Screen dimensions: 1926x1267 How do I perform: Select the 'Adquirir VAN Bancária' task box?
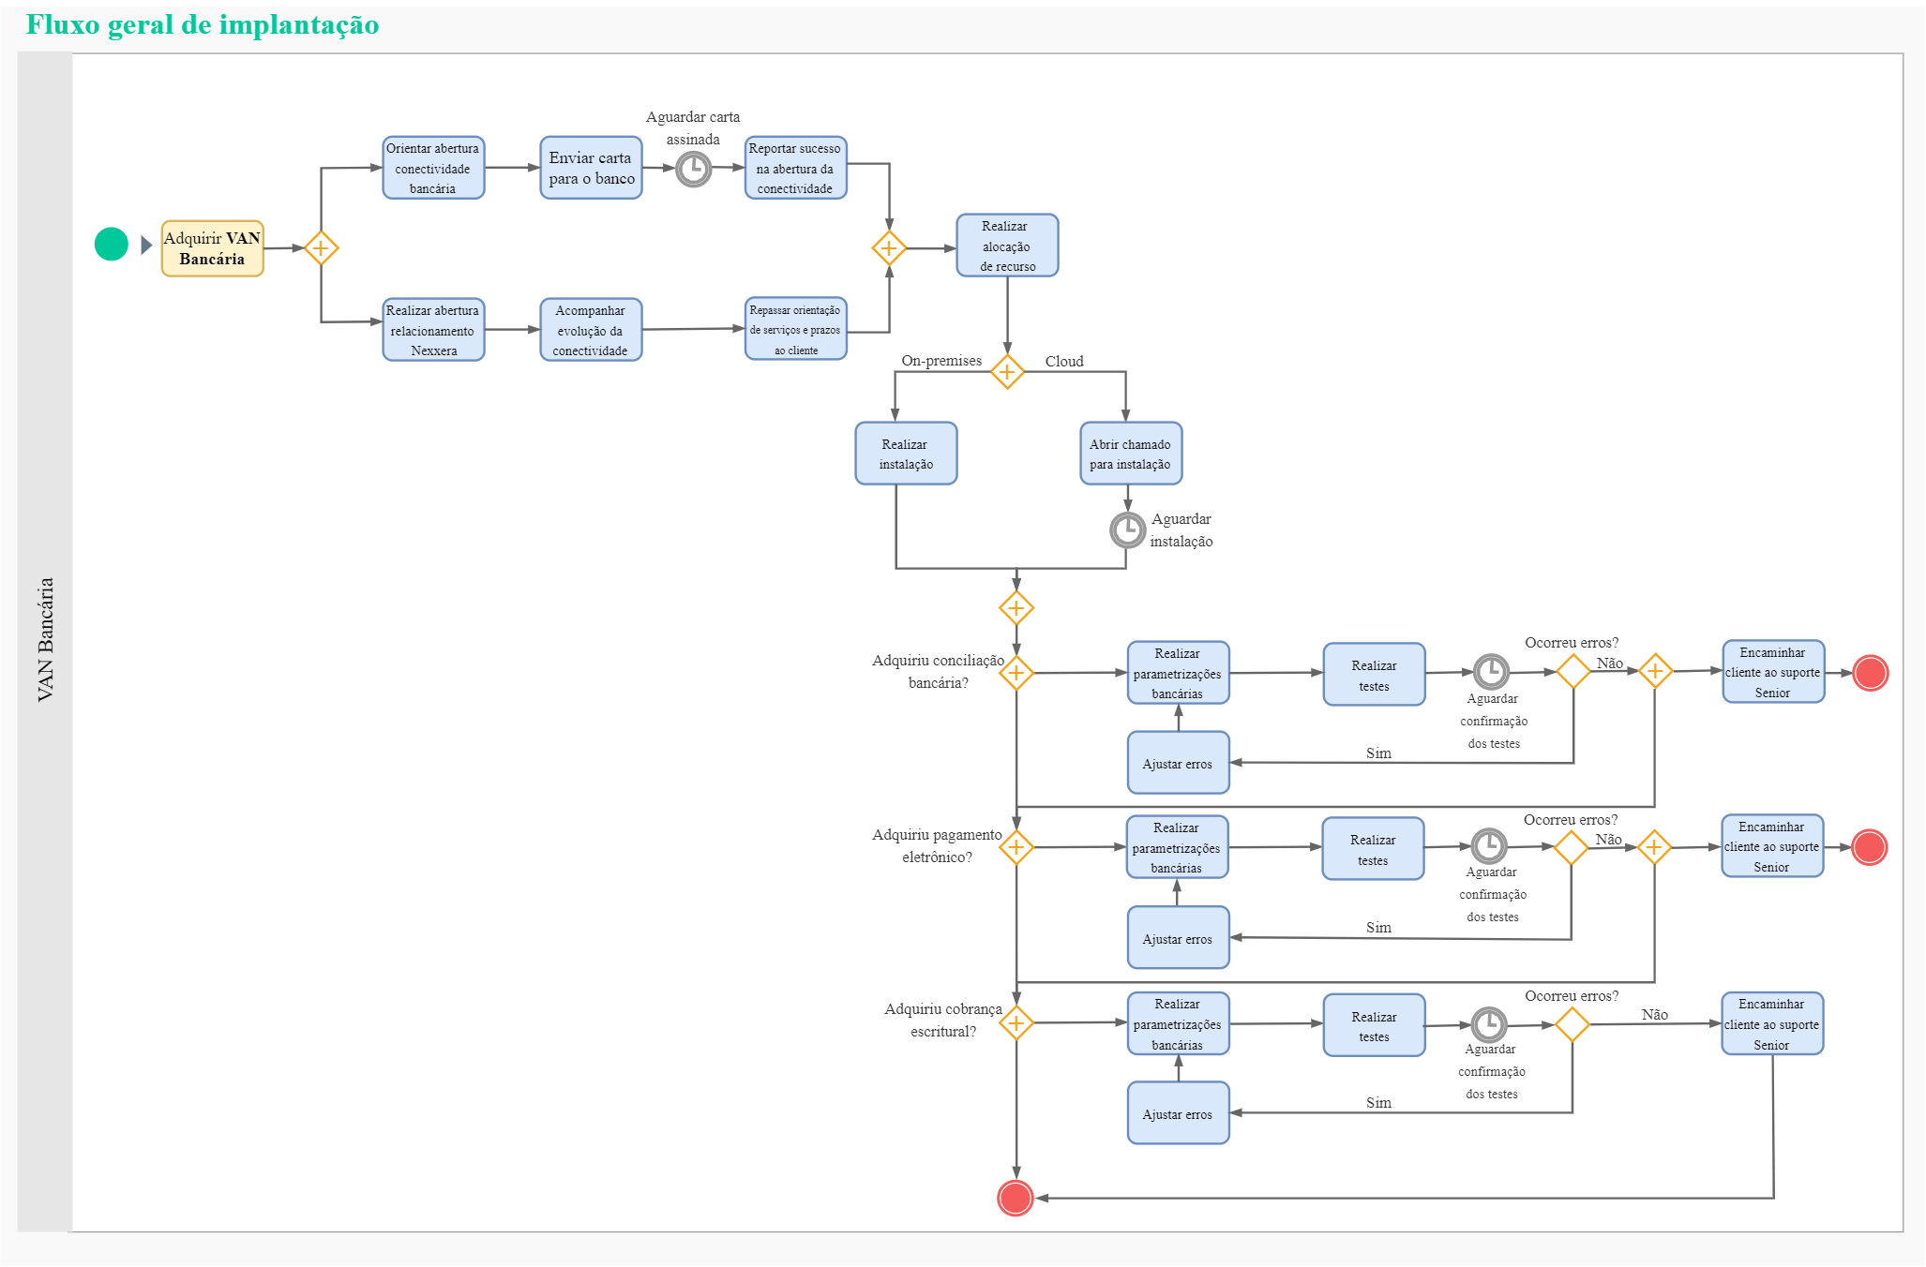click(x=212, y=248)
